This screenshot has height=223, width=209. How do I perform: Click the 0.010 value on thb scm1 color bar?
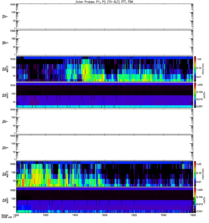[200, 99]
